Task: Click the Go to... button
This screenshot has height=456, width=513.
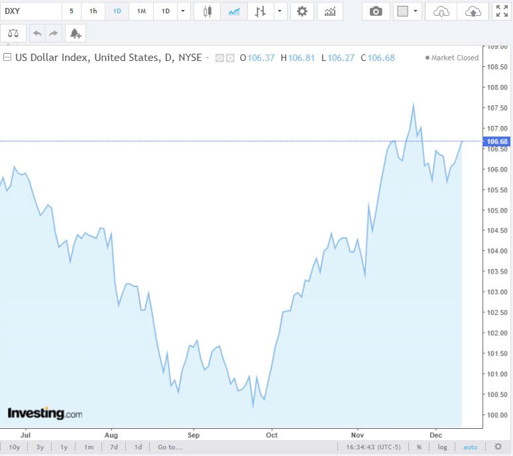Action: tap(170, 447)
